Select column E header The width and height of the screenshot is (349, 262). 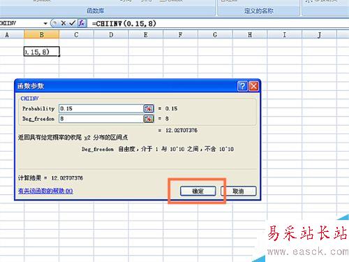tap(146, 35)
